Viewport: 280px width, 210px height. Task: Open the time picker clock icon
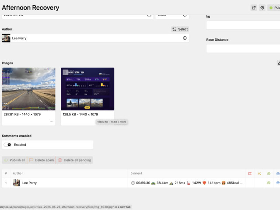[185, 15]
